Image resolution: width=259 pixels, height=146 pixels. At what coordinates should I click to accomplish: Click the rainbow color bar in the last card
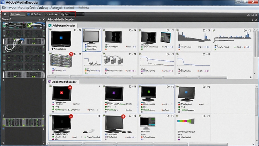(x=186, y=121)
